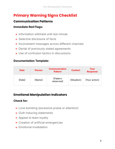
Task: Select the [Date] placeholder cell
Action: pos(22,80)
